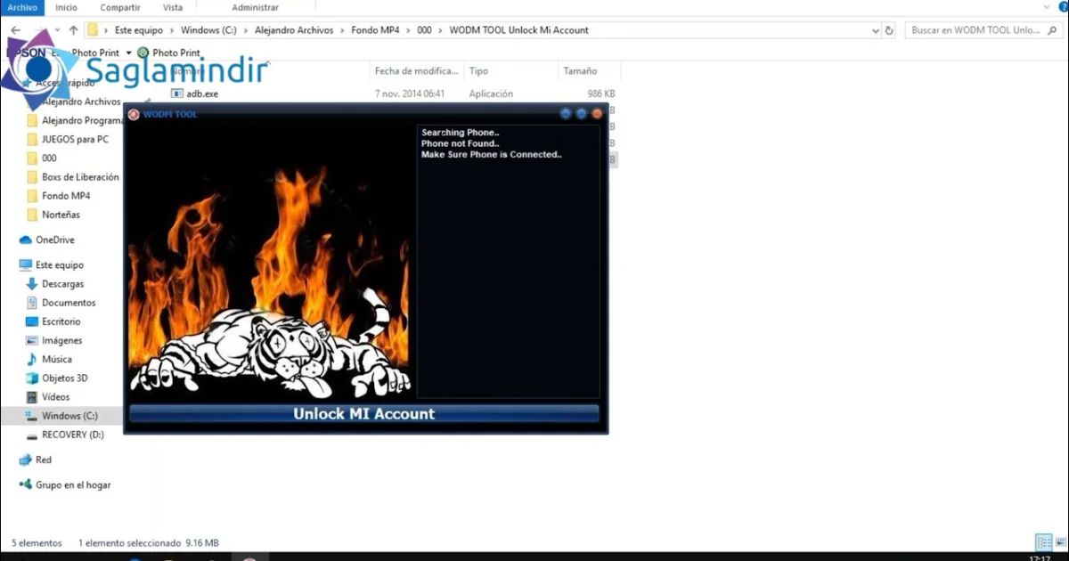
Task: Open the Archivo tab in Explorer
Action: click(x=22, y=7)
